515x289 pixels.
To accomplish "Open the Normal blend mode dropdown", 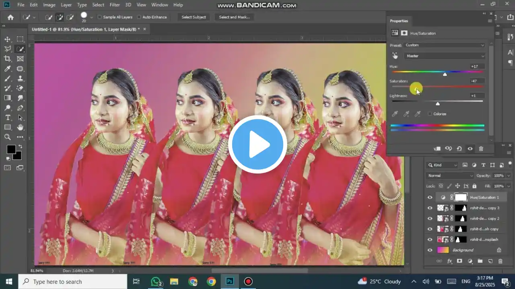I will click(450, 176).
